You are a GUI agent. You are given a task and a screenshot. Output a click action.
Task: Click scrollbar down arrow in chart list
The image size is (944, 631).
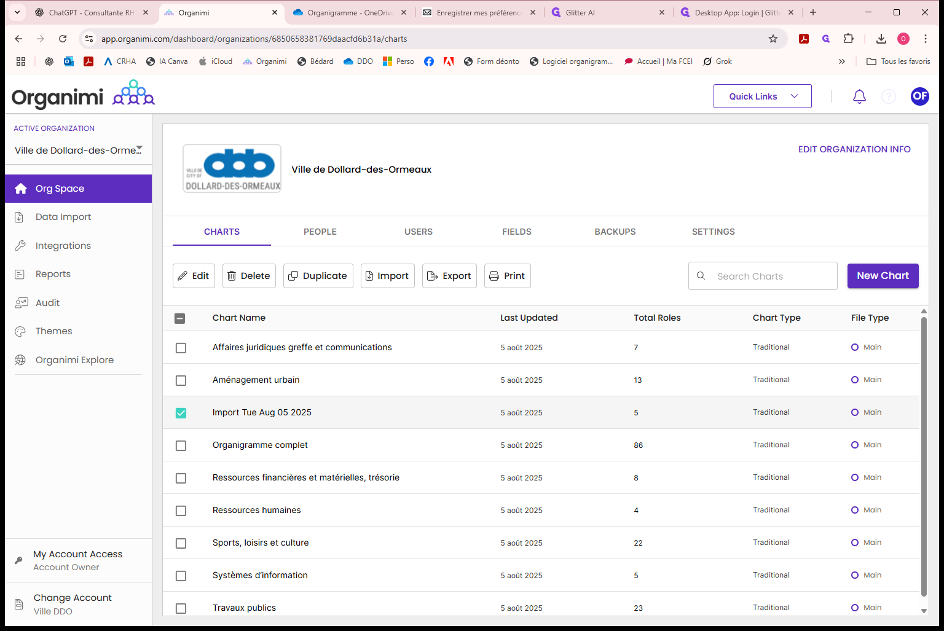[x=924, y=611]
